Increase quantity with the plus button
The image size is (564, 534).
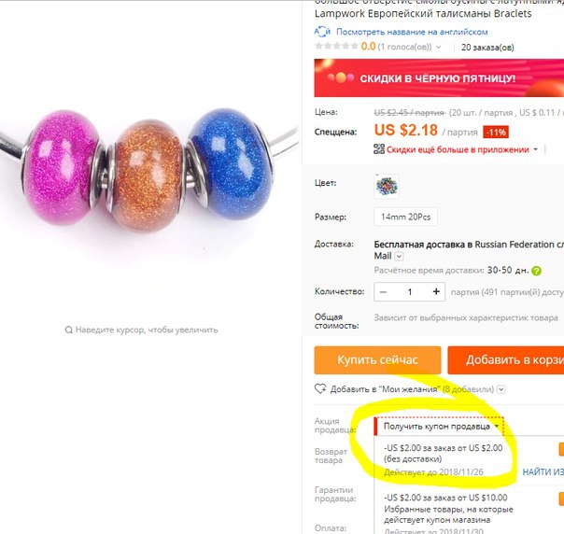pyautogui.click(x=436, y=291)
